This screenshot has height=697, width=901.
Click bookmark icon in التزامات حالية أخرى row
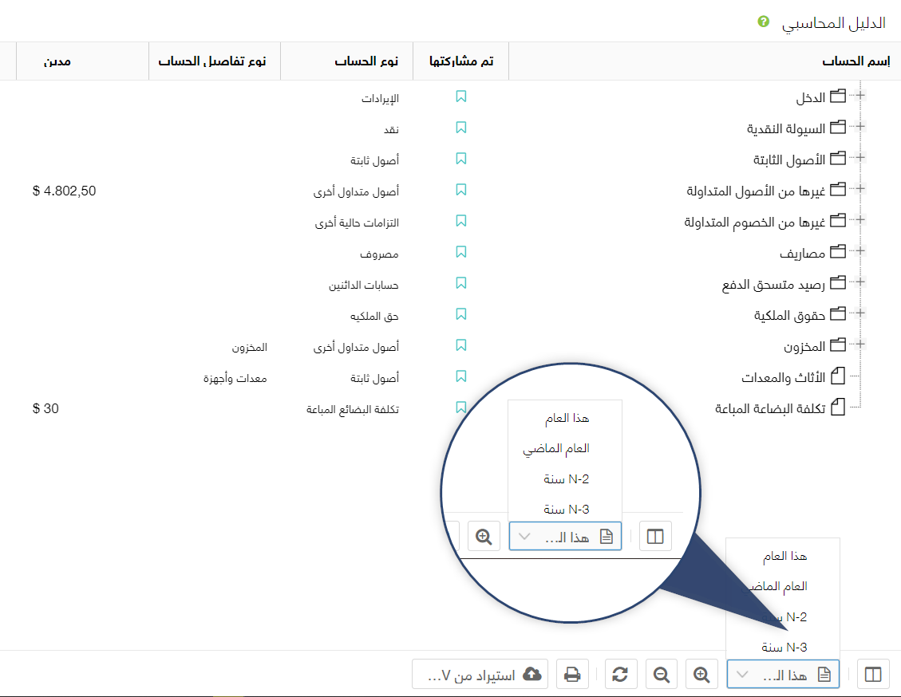[x=460, y=220]
